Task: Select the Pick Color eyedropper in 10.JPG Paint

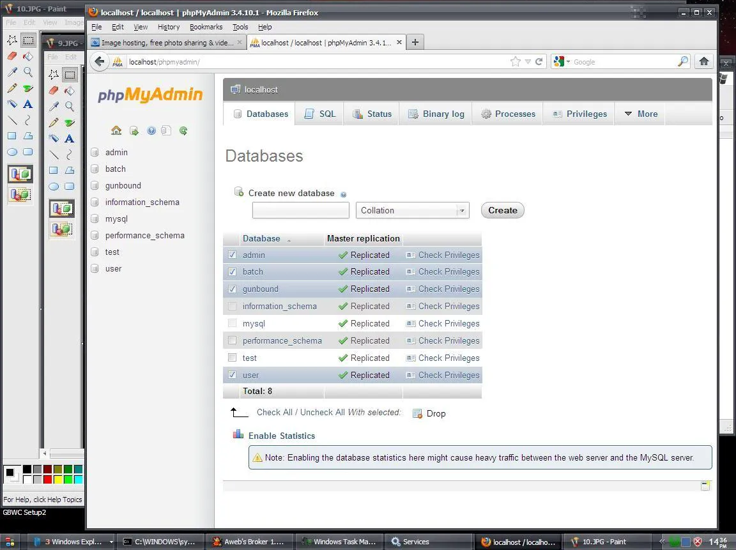Action: coord(12,72)
